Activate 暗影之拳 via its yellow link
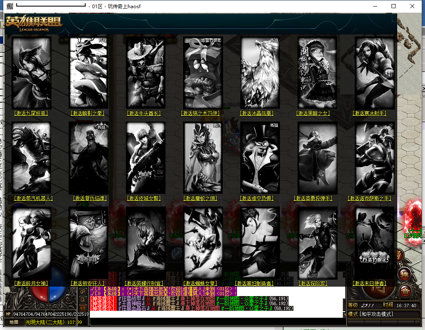Screen dimensions: 425x330 coord(88,113)
